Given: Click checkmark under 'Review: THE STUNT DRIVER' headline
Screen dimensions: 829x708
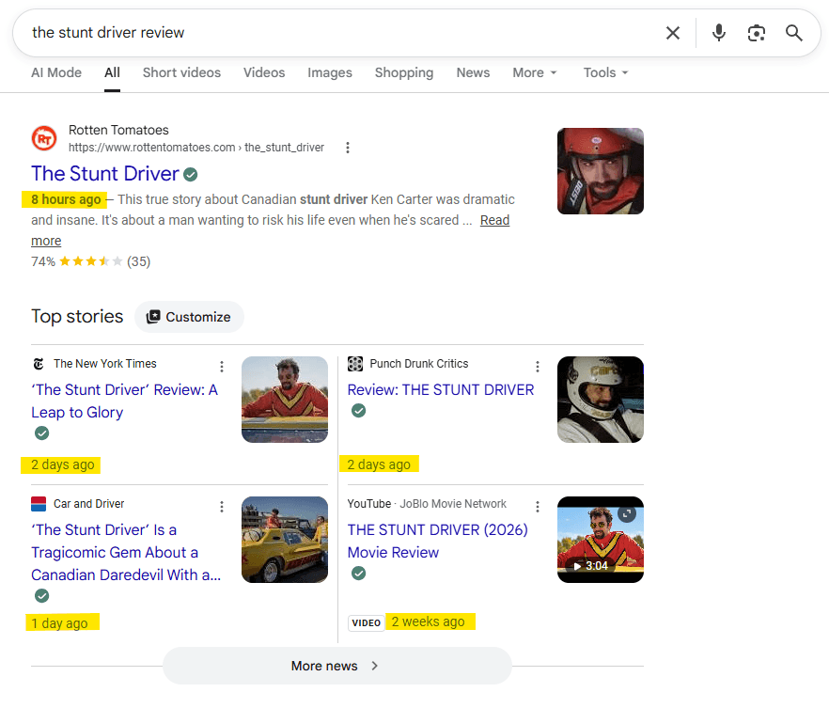Looking at the screenshot, I should point(358,410).
